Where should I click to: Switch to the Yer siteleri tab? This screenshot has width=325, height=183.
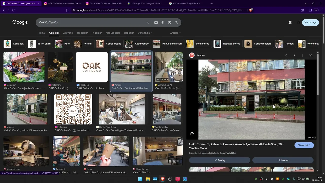coord(83,33)
